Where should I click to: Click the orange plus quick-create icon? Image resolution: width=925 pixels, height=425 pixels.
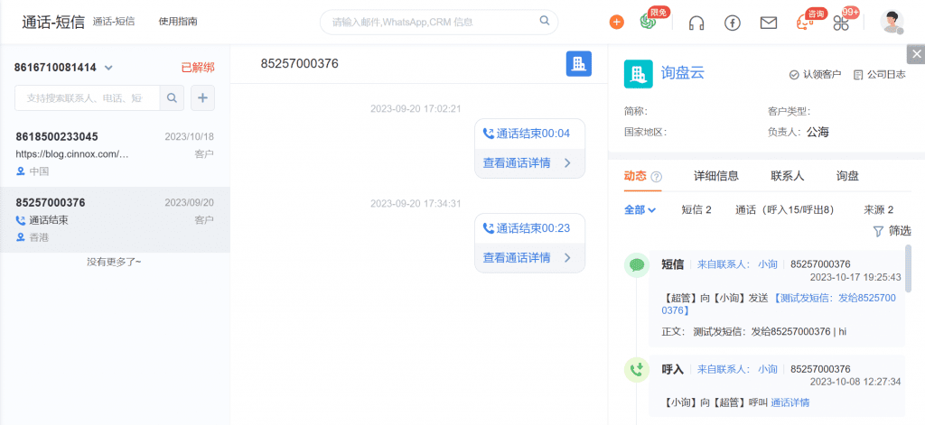[x=616, y=23]
